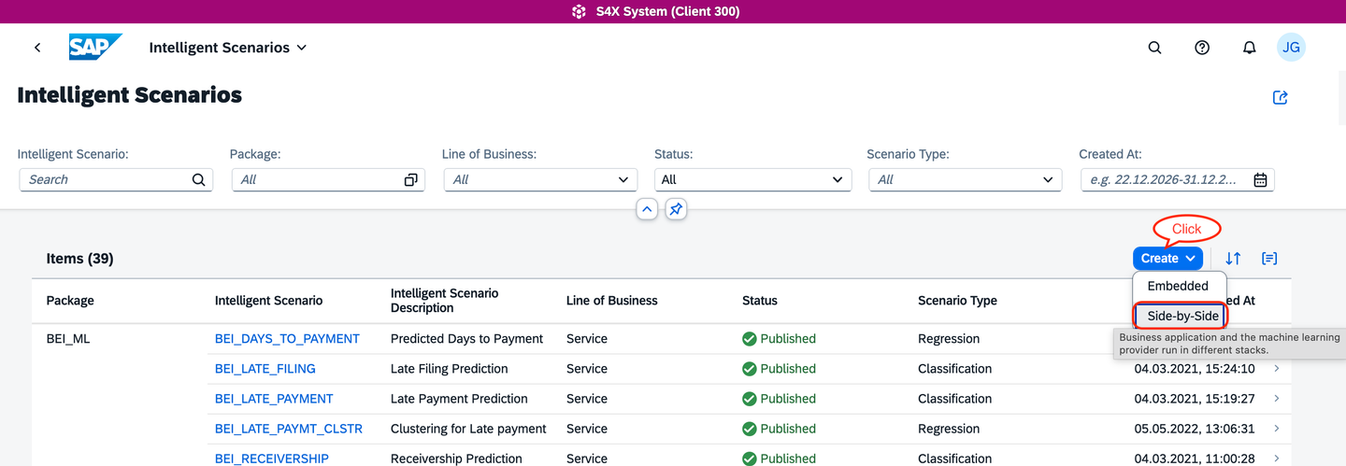The height and width of the screenshot is (466, 1346).
Task: Open the notifications bell
Action: (1249, 48)
